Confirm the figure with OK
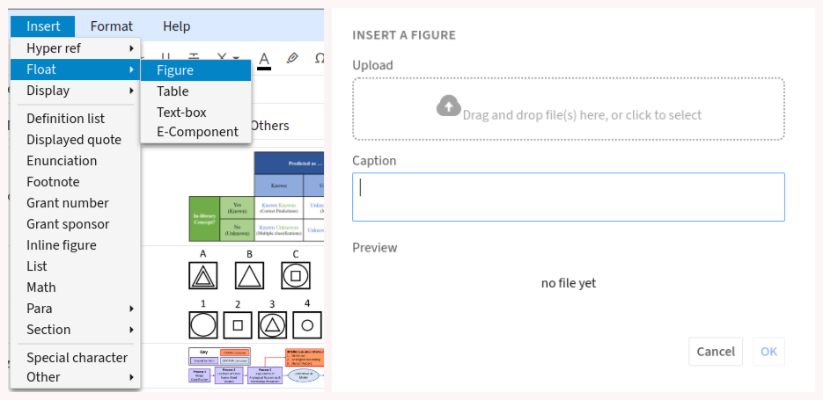 coord(768,352)
